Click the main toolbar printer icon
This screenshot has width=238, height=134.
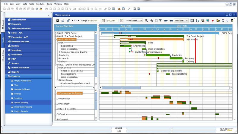[9, 9]
